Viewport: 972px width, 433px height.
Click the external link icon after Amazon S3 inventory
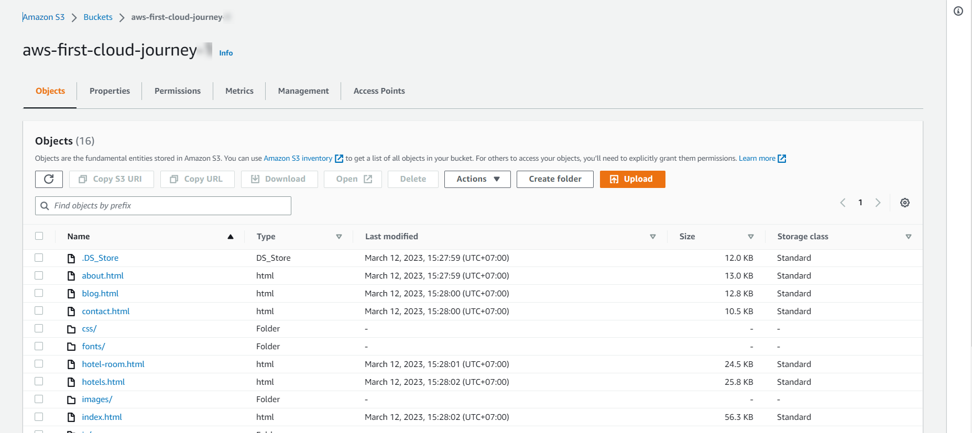(x=339, y=159)
